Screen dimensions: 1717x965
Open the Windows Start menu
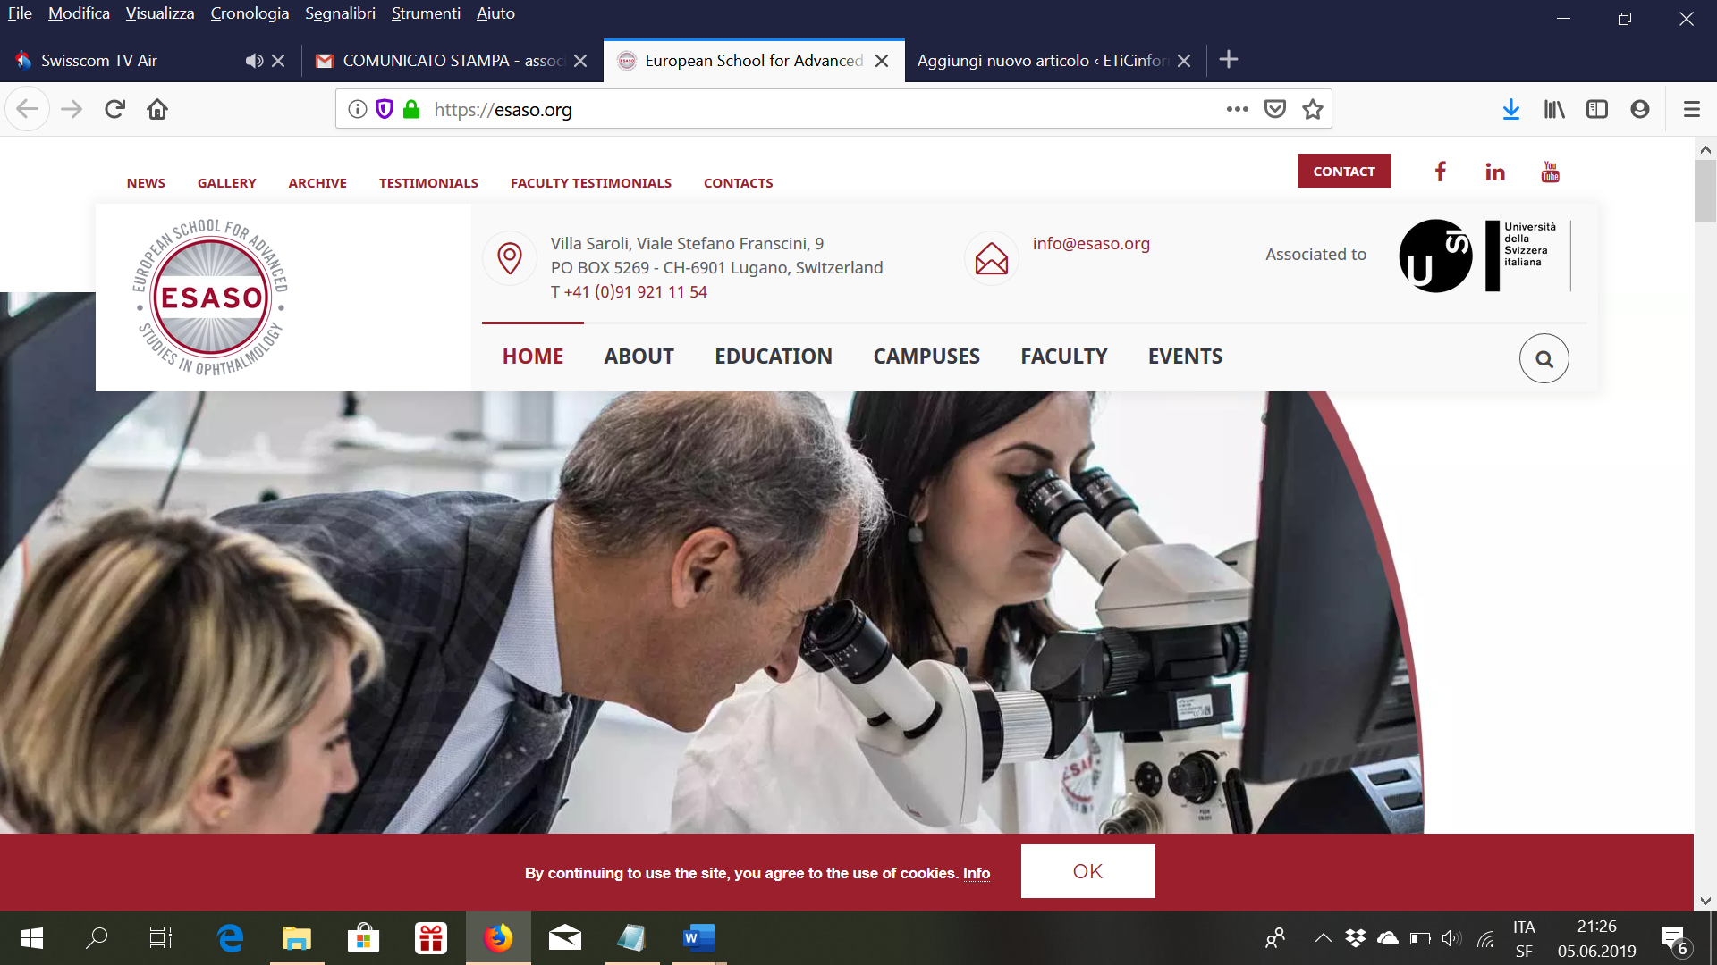[32, 938]
